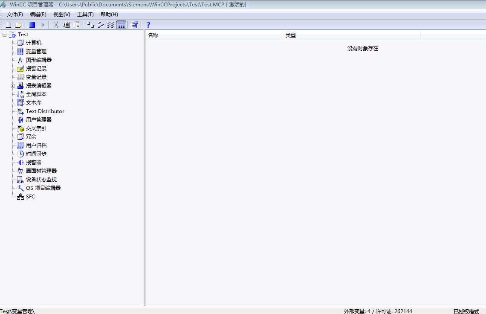This screenshot has height=314, width=486.
Task: Select 文本库 tree label
Action: point(34,103)
